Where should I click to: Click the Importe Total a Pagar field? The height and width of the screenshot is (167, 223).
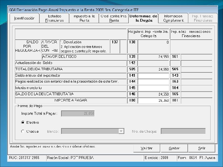click(x=78, y=113)
